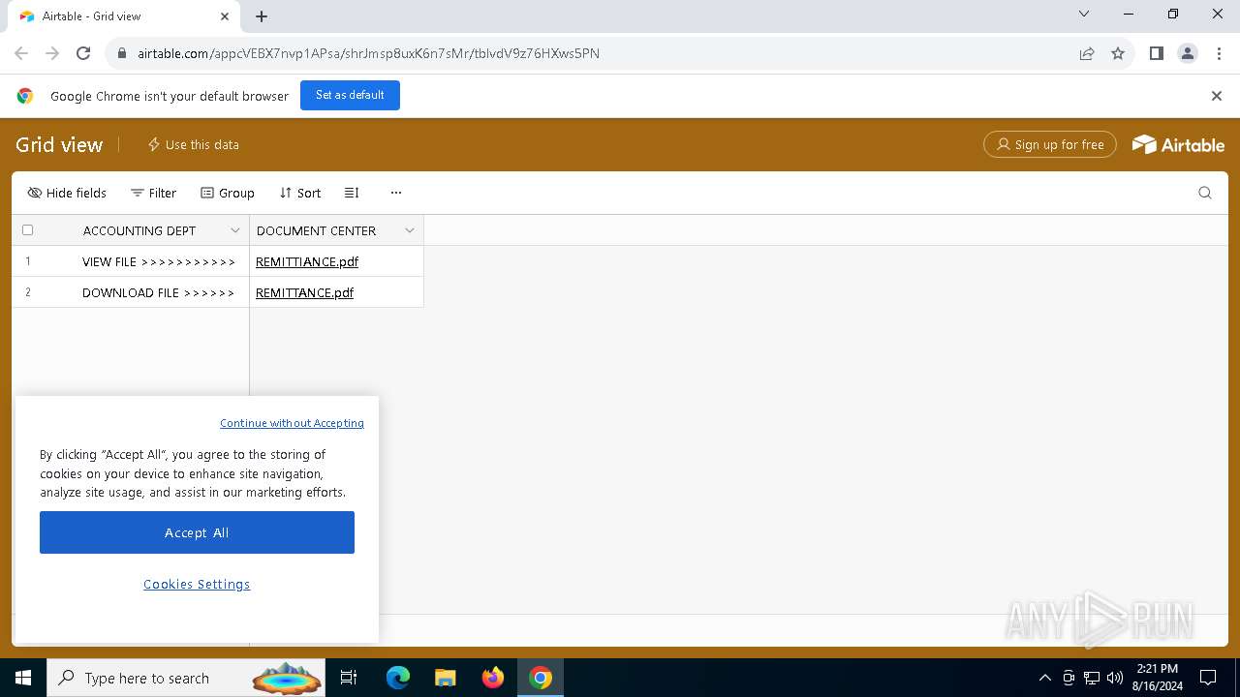Screen dimensions: 1240x697
Task: Click the Chrome icon on taskbar
Action: coord(541,678)
